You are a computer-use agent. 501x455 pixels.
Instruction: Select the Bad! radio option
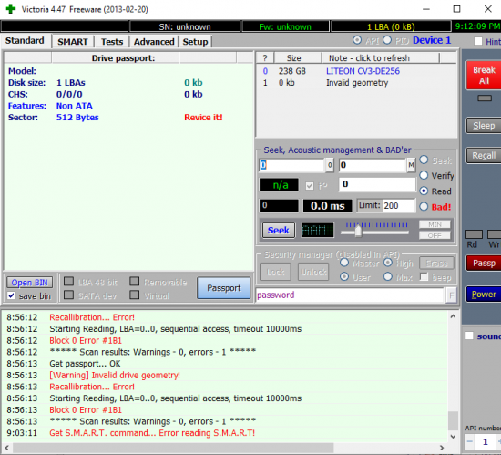point(424,207)
